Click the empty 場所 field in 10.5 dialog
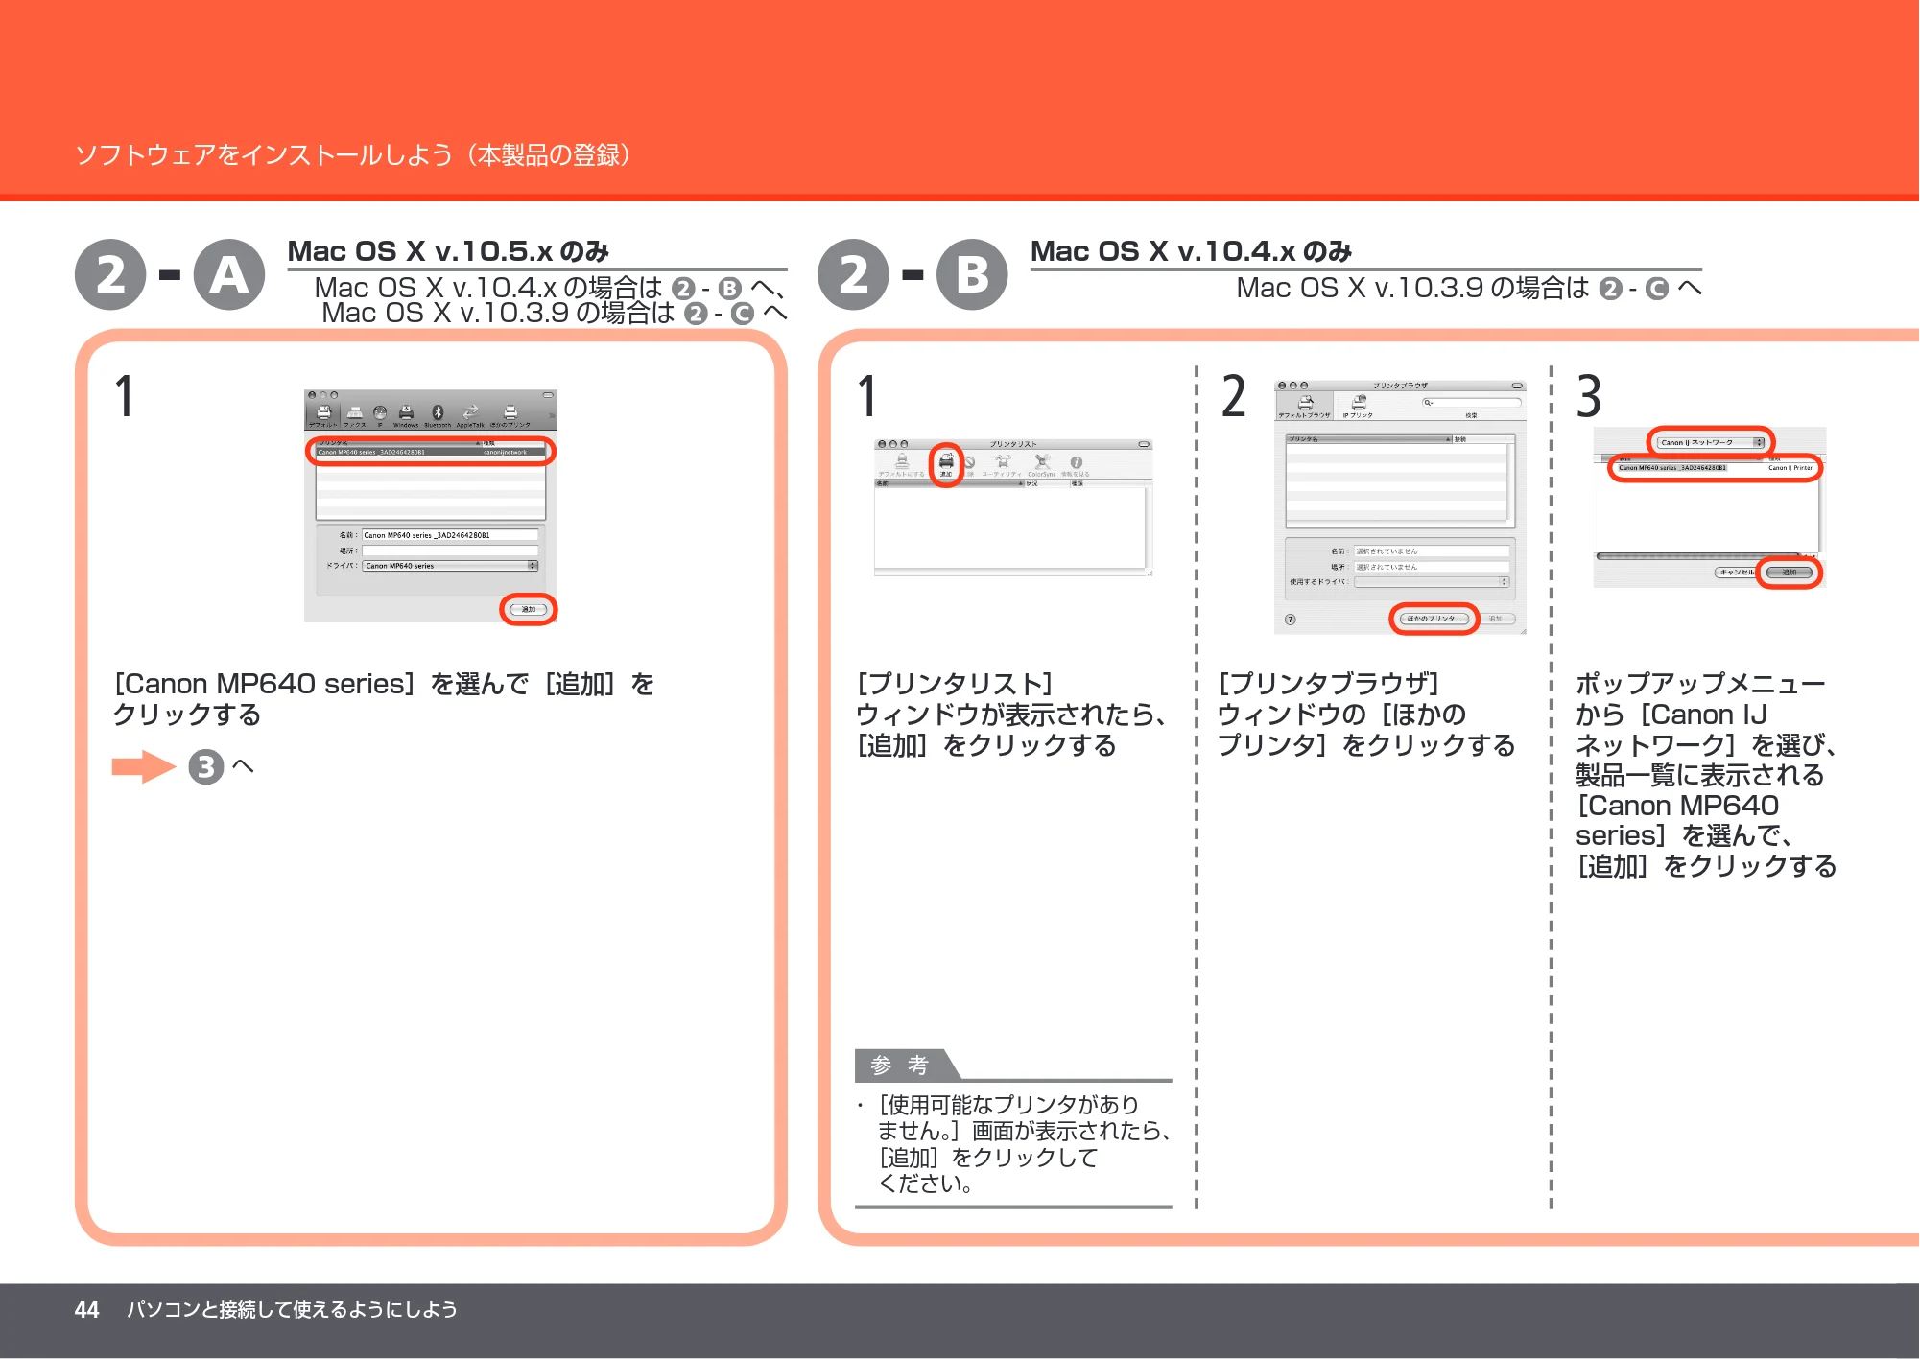This screenshot has height=1359, width=1920. point(450,551)
